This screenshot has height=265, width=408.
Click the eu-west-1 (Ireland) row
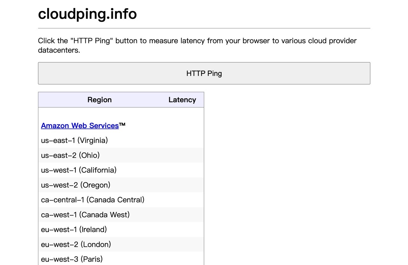121,230
